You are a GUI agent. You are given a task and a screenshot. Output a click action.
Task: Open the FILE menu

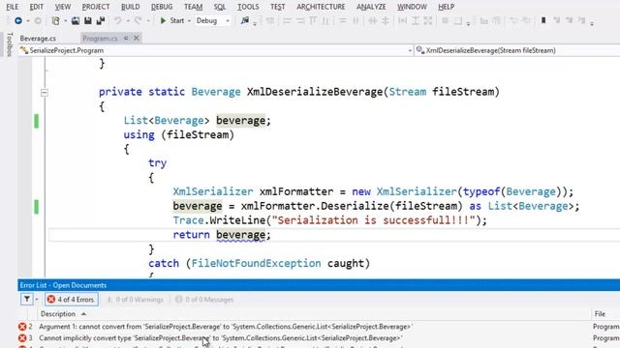[13, 7]
